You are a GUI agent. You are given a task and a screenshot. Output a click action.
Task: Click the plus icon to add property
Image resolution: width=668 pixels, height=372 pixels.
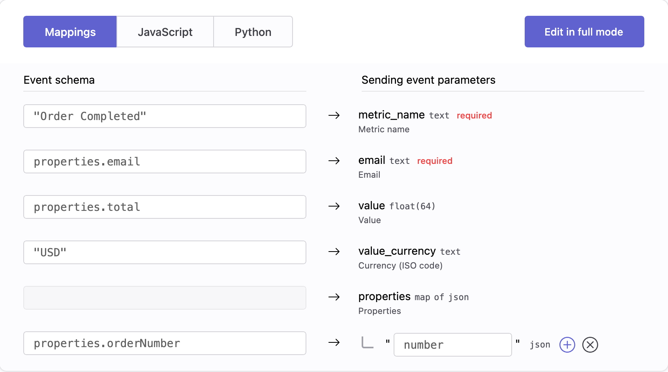(567, 345)
